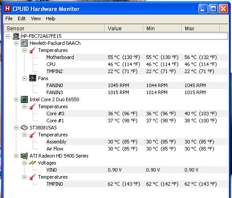Image resolution: width=232 pixels, height=198 pixels.
Task: Select the Core #1 row
Action: click(137, 121)
